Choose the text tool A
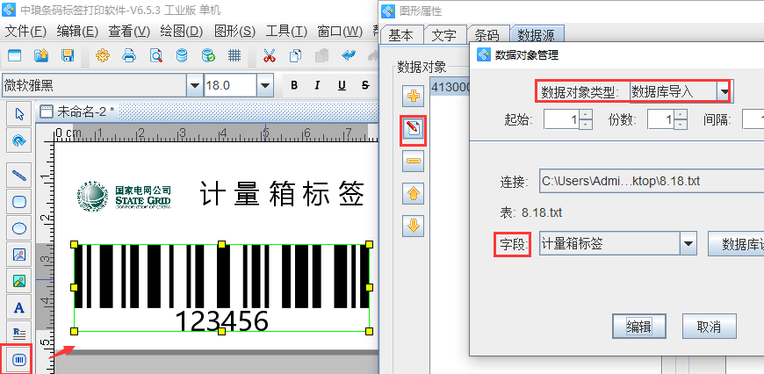Image resolution: width=764 pixels, height=374 pixels. click(18, 307)
